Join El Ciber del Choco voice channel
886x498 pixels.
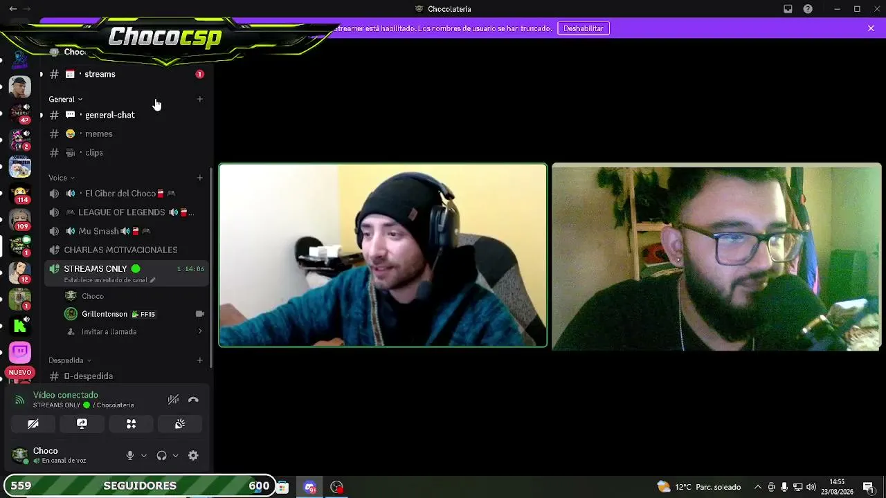click(126, 194)
